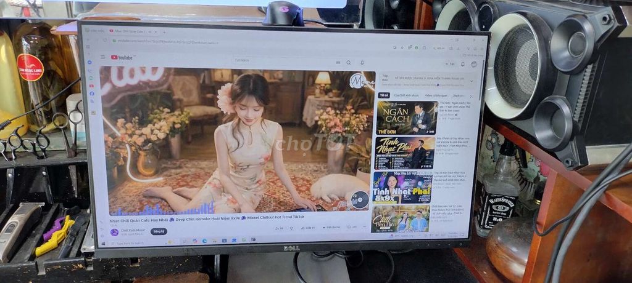Click the Đăng ký subscribe button
Image resolution: width=632 pixels, height=283 pixels.
tap(159, 231)
